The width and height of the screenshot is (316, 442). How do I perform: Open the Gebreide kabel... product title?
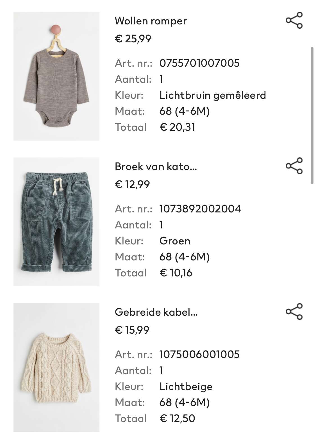pos(156,312)
